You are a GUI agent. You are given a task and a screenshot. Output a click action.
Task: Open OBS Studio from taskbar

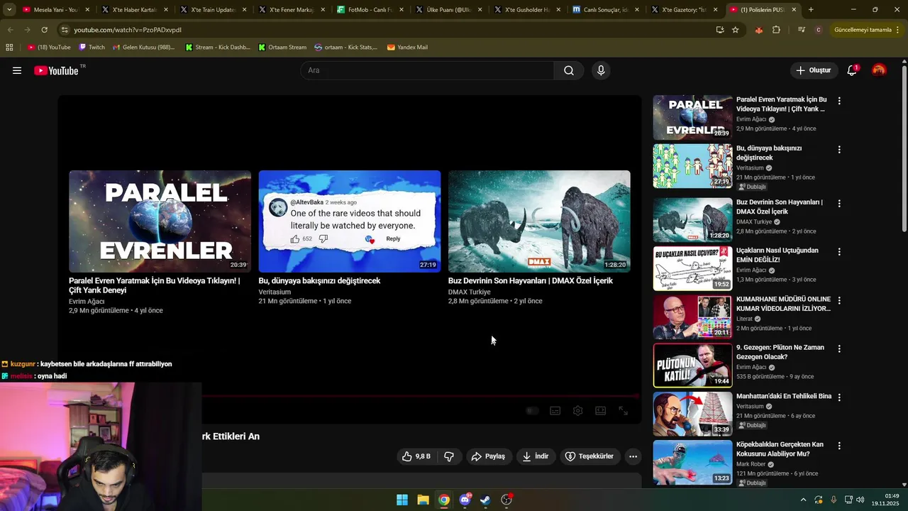coord(506,500)
